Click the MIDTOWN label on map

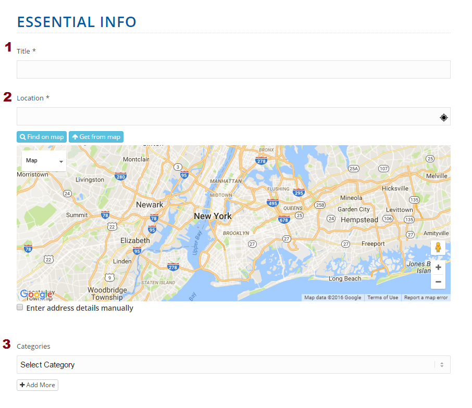click(221, 195)
